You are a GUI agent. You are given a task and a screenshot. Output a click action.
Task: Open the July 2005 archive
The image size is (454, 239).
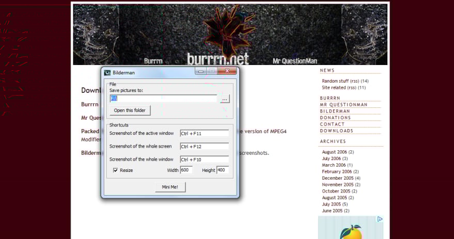pos(331,204)
